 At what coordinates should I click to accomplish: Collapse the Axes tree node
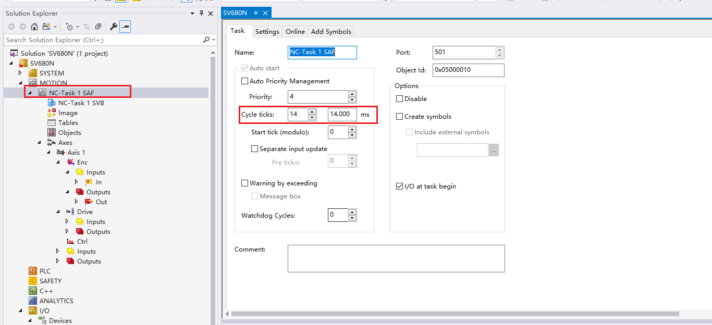39,142
